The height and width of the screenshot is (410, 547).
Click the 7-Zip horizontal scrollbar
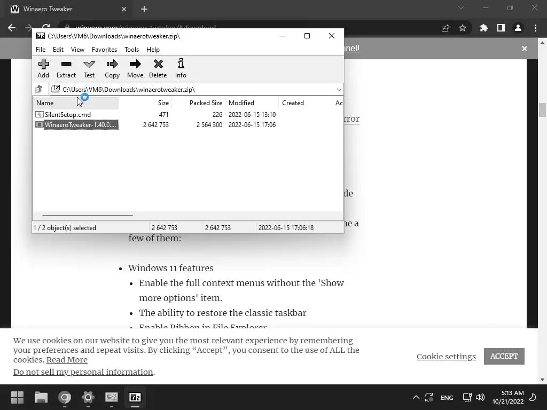87,216
